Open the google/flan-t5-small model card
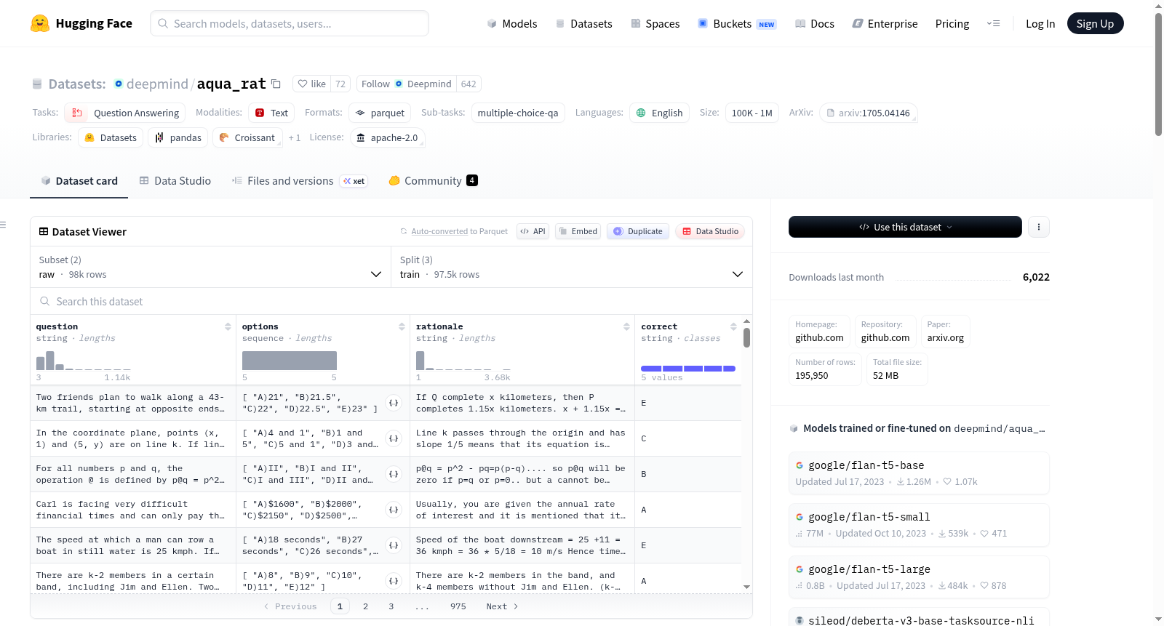Screen dimensions: 1164x626 919,525
